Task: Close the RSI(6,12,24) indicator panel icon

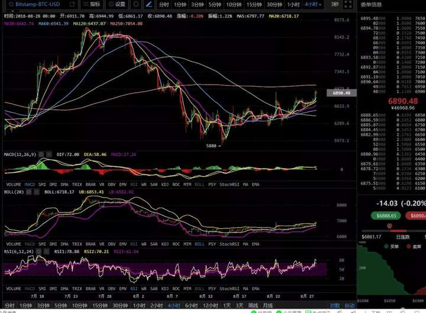Action: tap(47, 251)
